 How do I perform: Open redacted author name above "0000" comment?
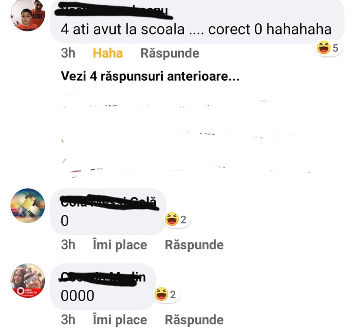coord(102,278)
